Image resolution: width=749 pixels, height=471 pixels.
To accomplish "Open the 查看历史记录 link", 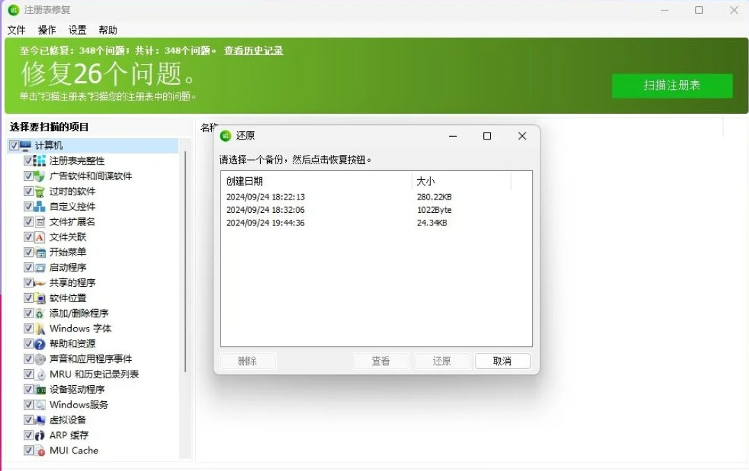I will (x=253, y=50).
